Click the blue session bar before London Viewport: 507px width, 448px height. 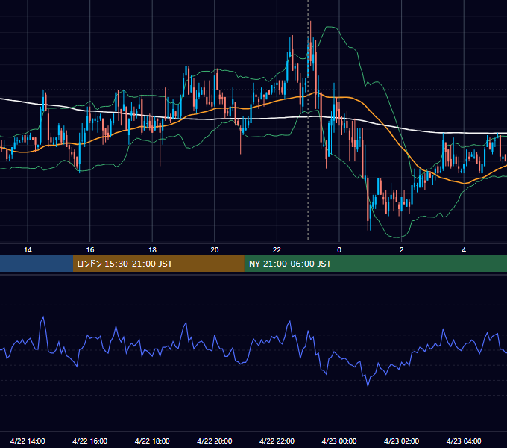pos(37,264)
